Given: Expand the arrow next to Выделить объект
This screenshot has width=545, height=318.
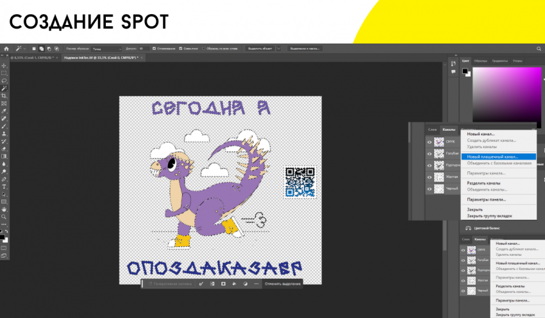Looking at the screenshot, I should [x=278, y=49].
